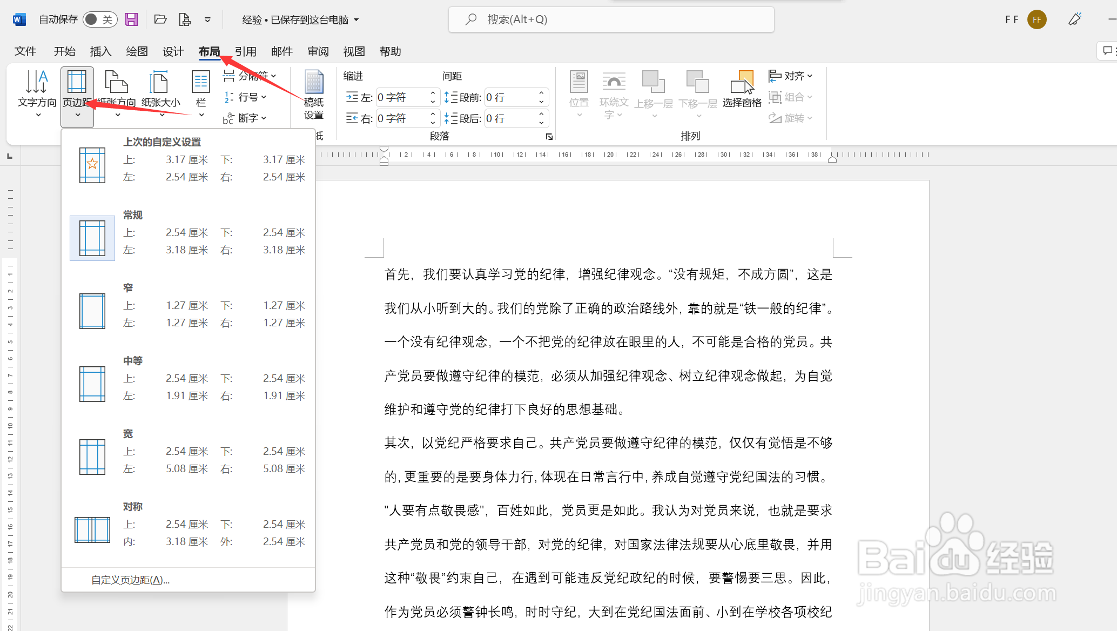
Task: Click the 段后 spacing after field
Action: (x=511, y=119)
